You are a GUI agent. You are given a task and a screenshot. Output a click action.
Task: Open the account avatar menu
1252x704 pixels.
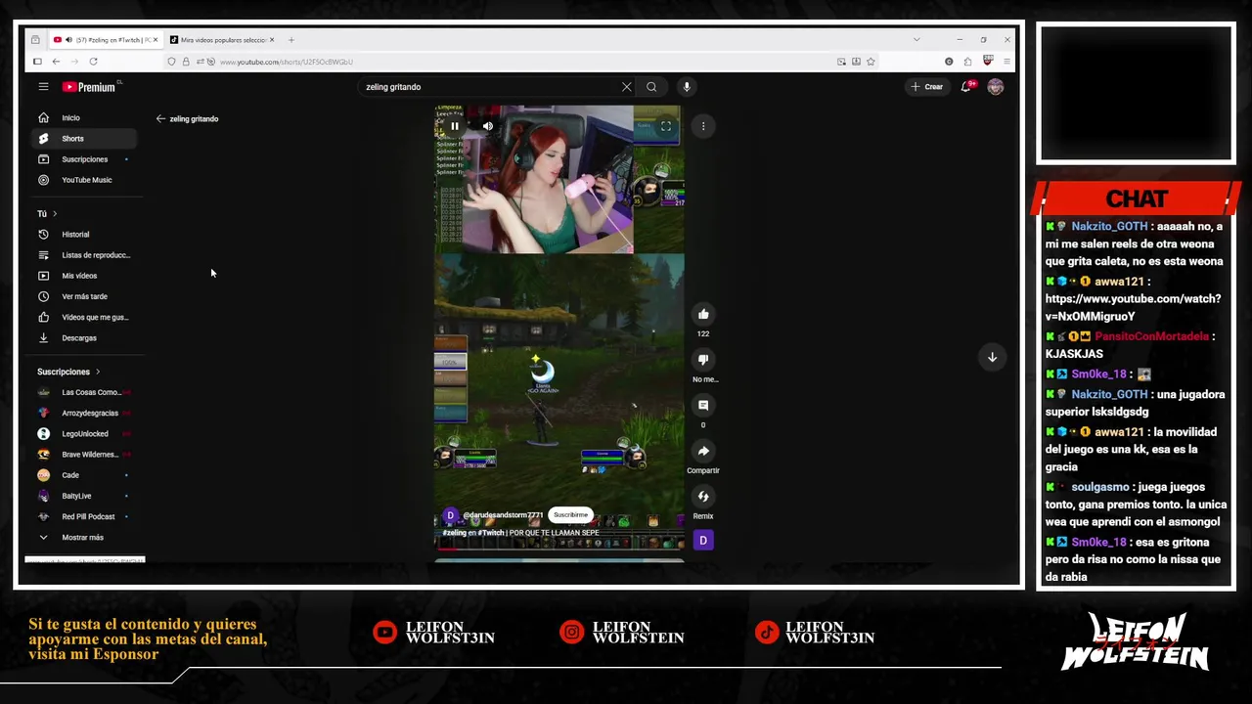(996, 87)
